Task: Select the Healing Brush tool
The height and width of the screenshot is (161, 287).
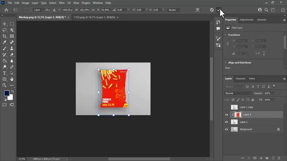Action: click(12, 42)
